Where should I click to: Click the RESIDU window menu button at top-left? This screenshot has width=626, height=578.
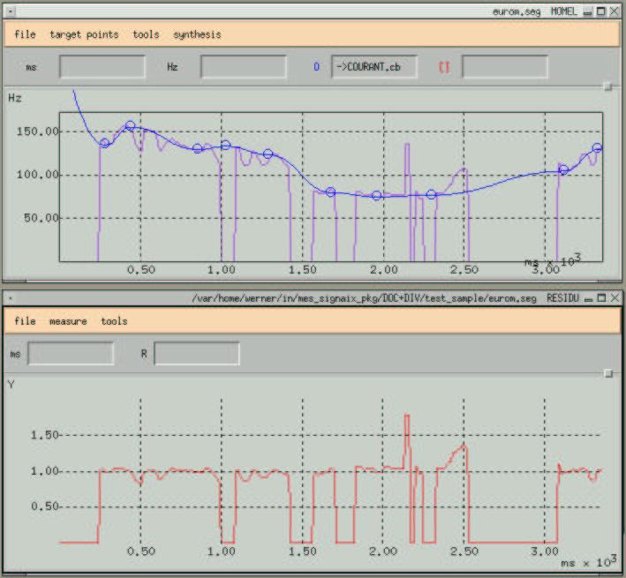click(x=10, y=298)
